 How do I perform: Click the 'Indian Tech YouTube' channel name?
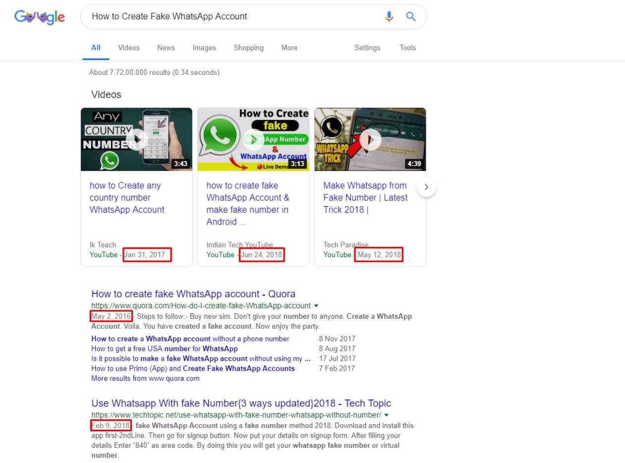[239, 244]
